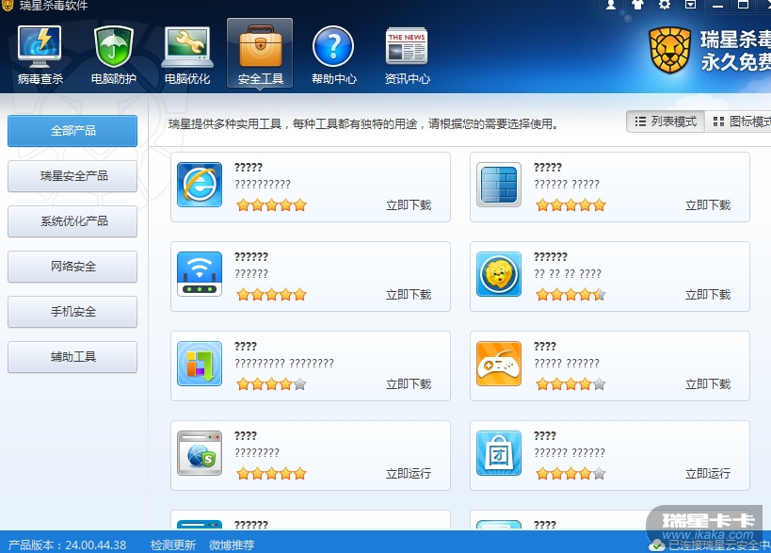Click the orange game controller icon

(x=499, y=364)
